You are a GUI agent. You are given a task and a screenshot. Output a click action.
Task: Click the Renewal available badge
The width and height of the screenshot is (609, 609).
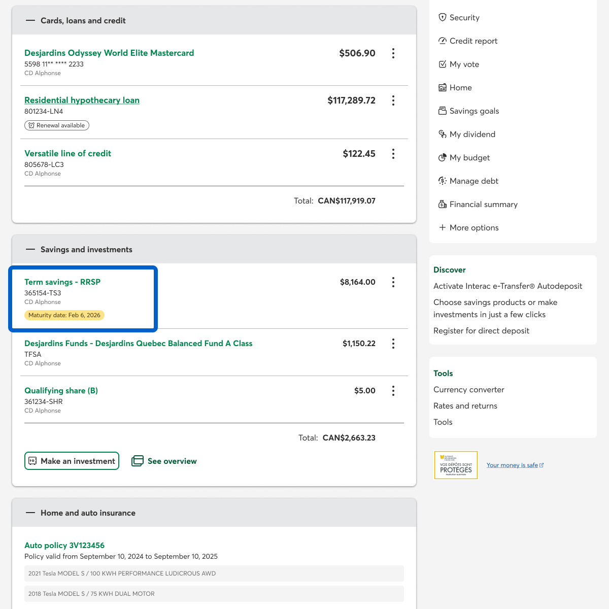click(x=57, y=125)
